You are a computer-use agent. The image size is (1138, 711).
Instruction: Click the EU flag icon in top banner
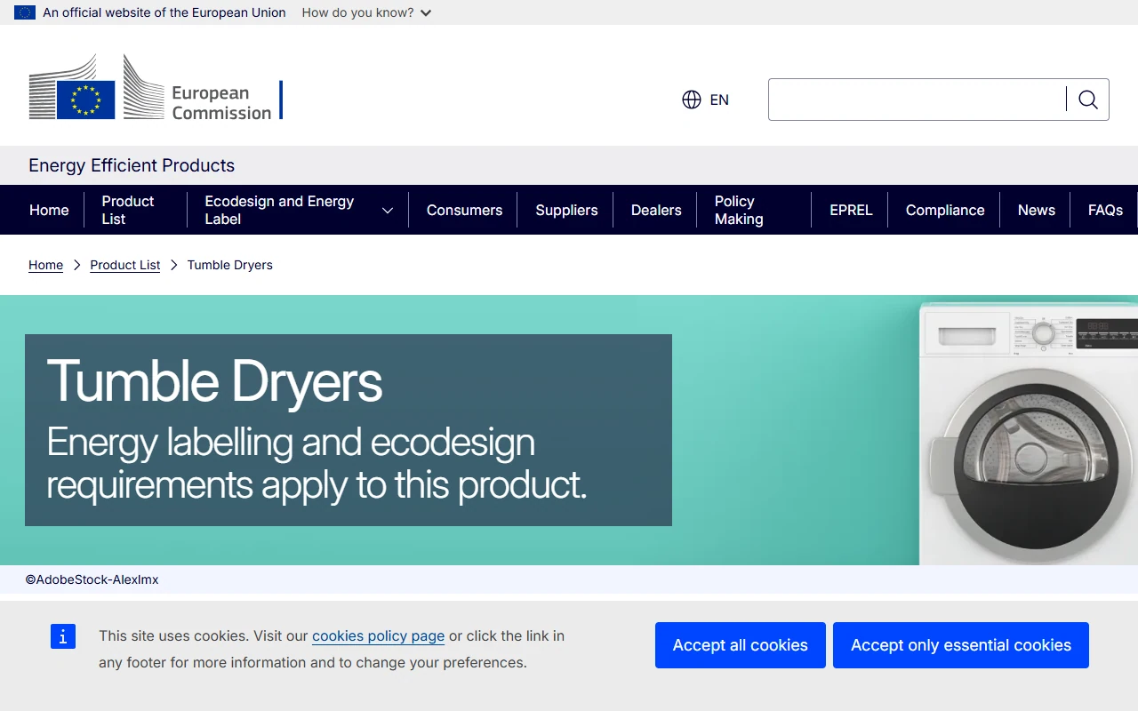(x=25, y=12)
